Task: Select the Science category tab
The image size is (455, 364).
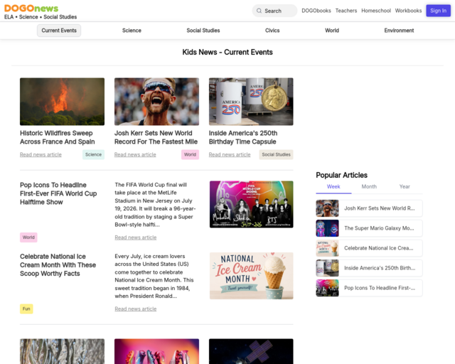Action: tap(132, 31)
